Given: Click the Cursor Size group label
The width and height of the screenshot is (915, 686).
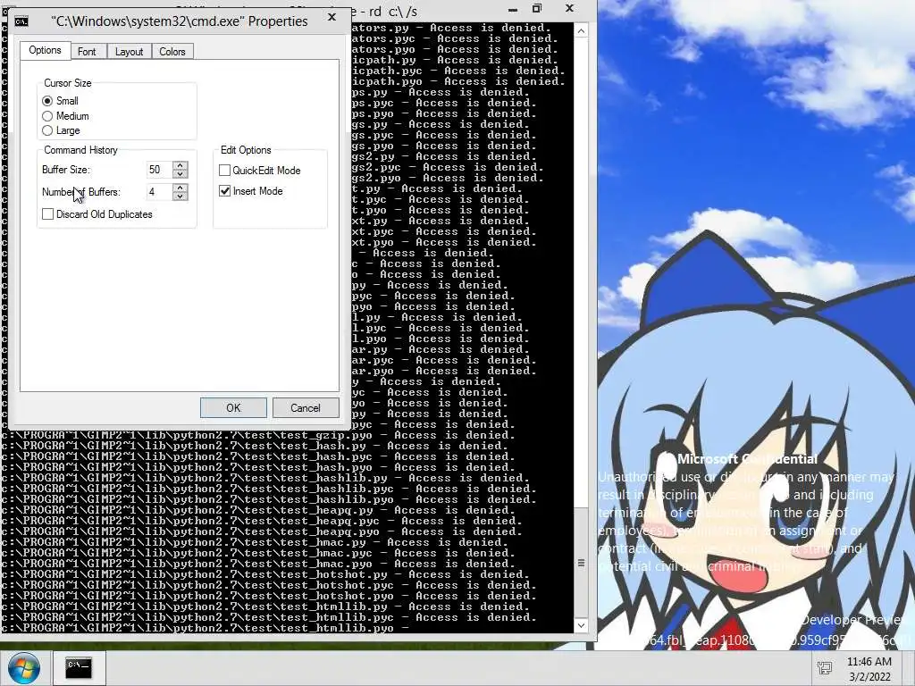Looking at the screenshot, I should 68,83.
